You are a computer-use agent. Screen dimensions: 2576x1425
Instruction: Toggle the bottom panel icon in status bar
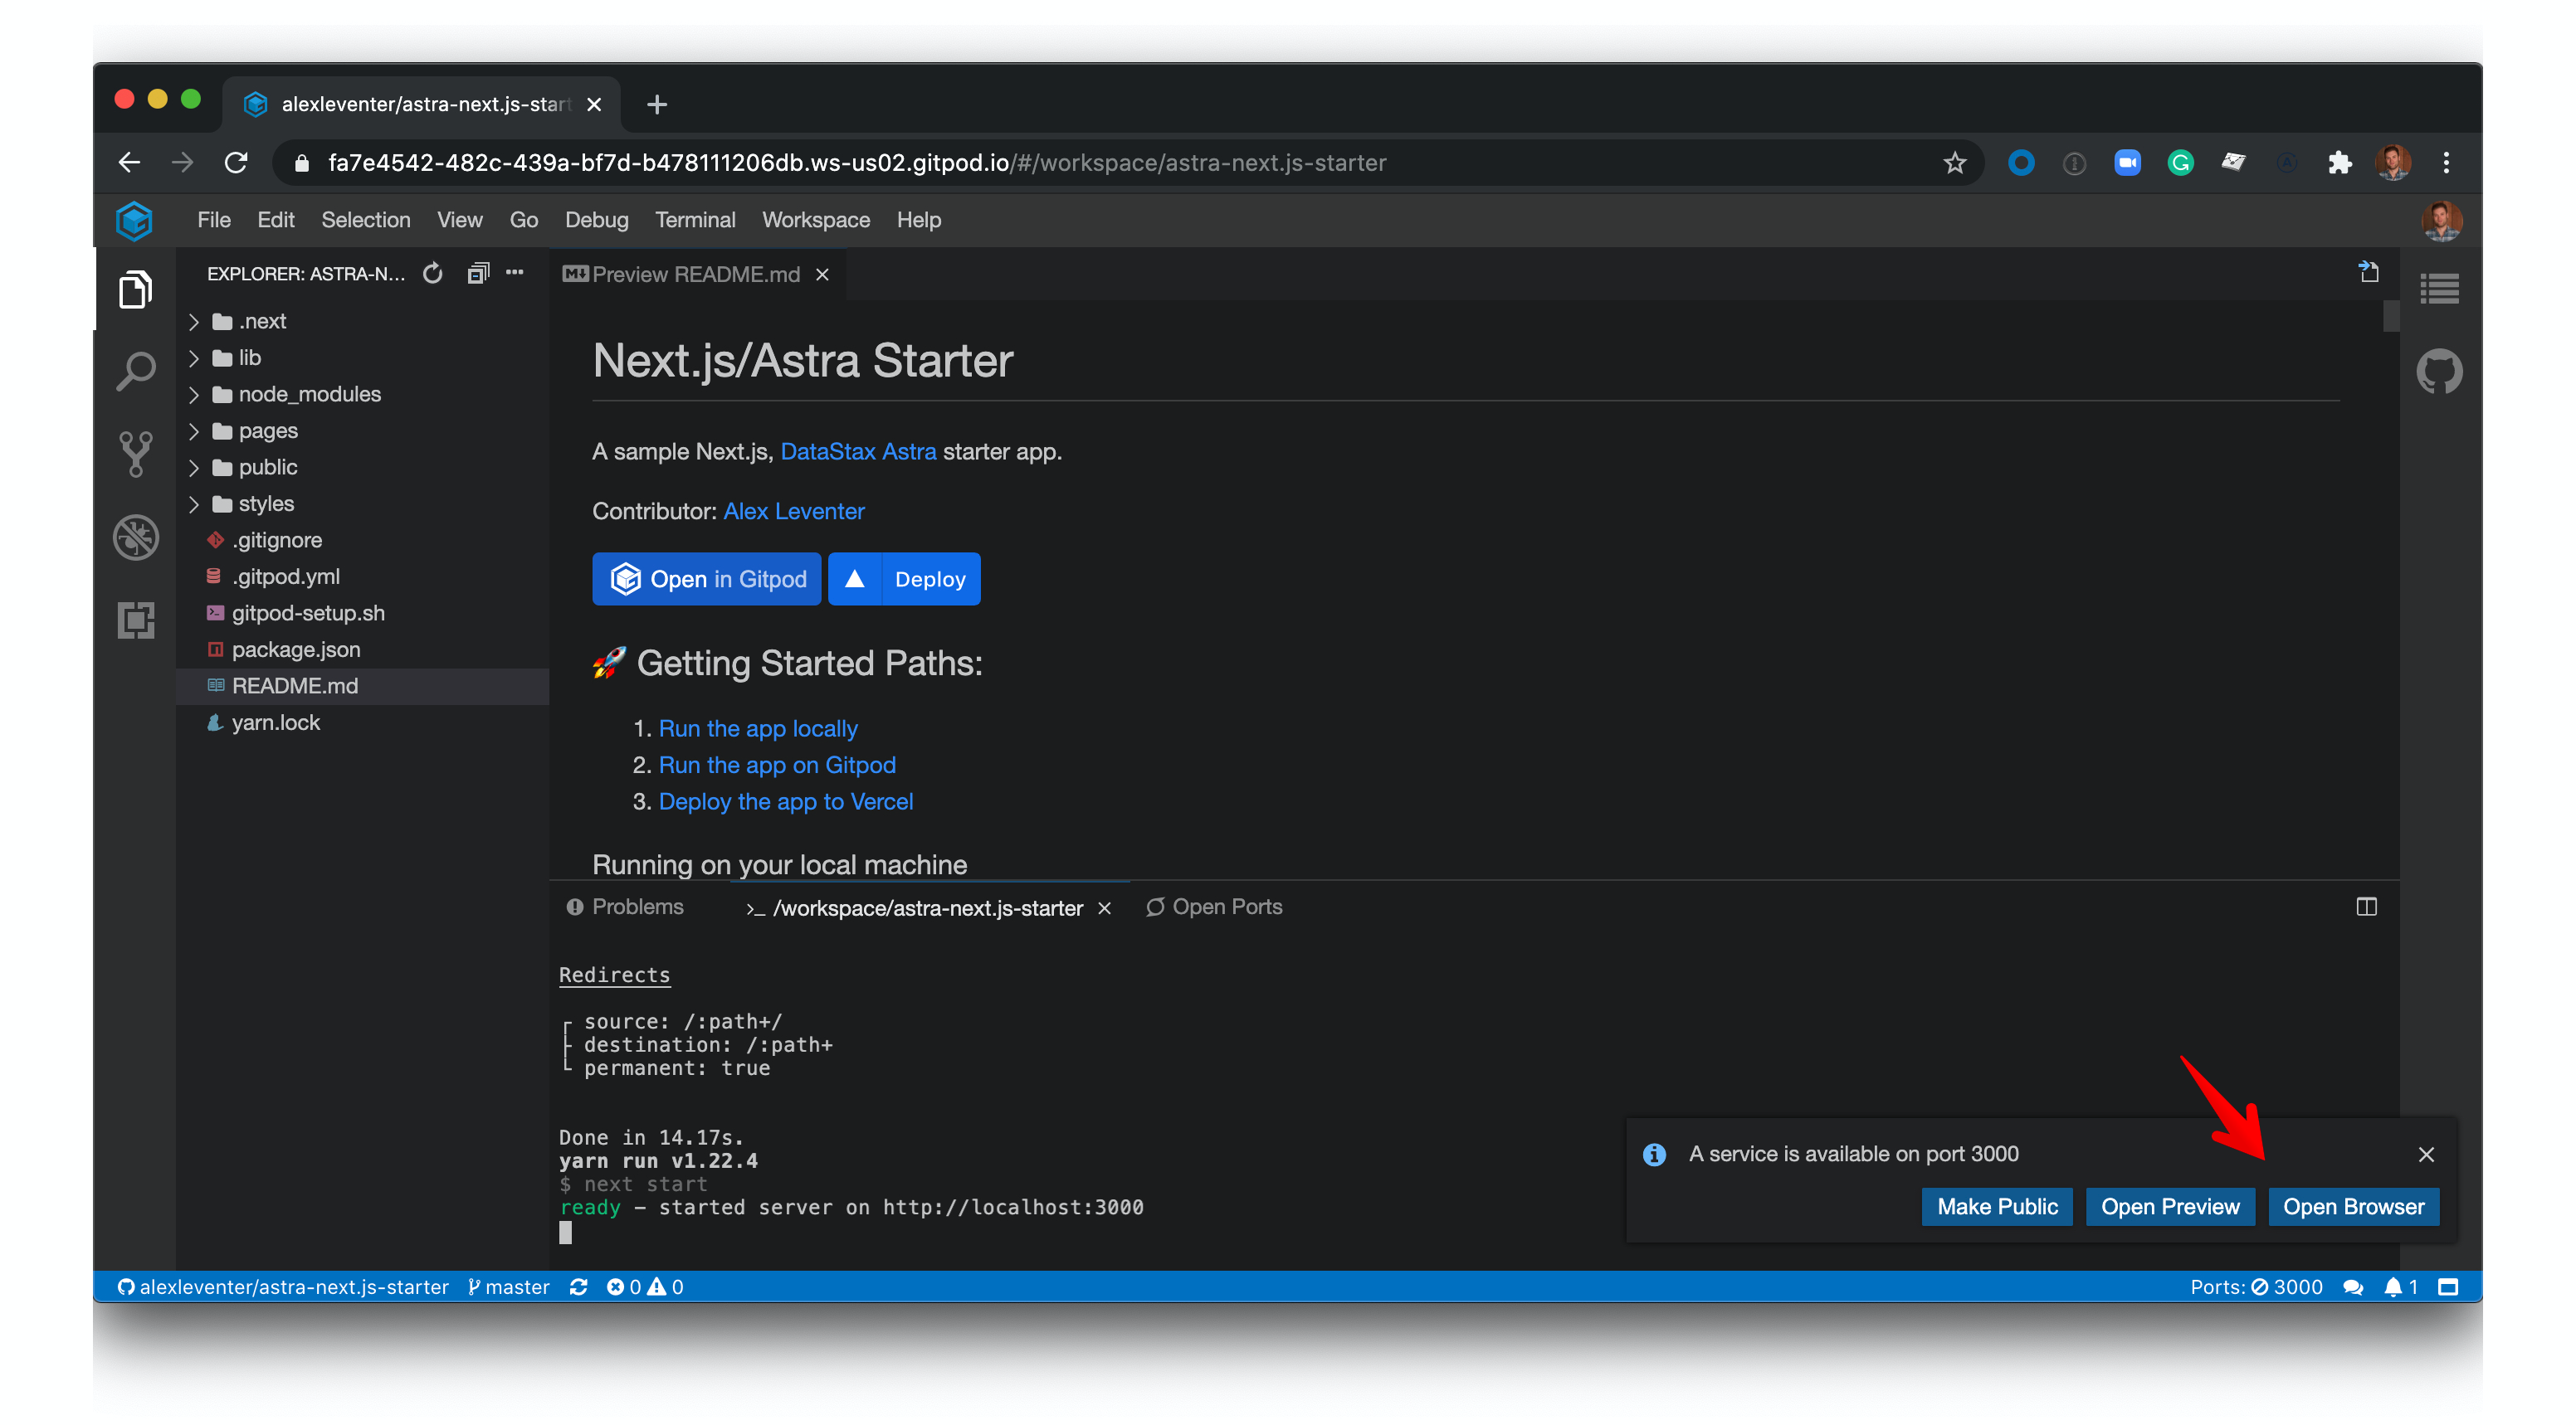(2447, 1287)
